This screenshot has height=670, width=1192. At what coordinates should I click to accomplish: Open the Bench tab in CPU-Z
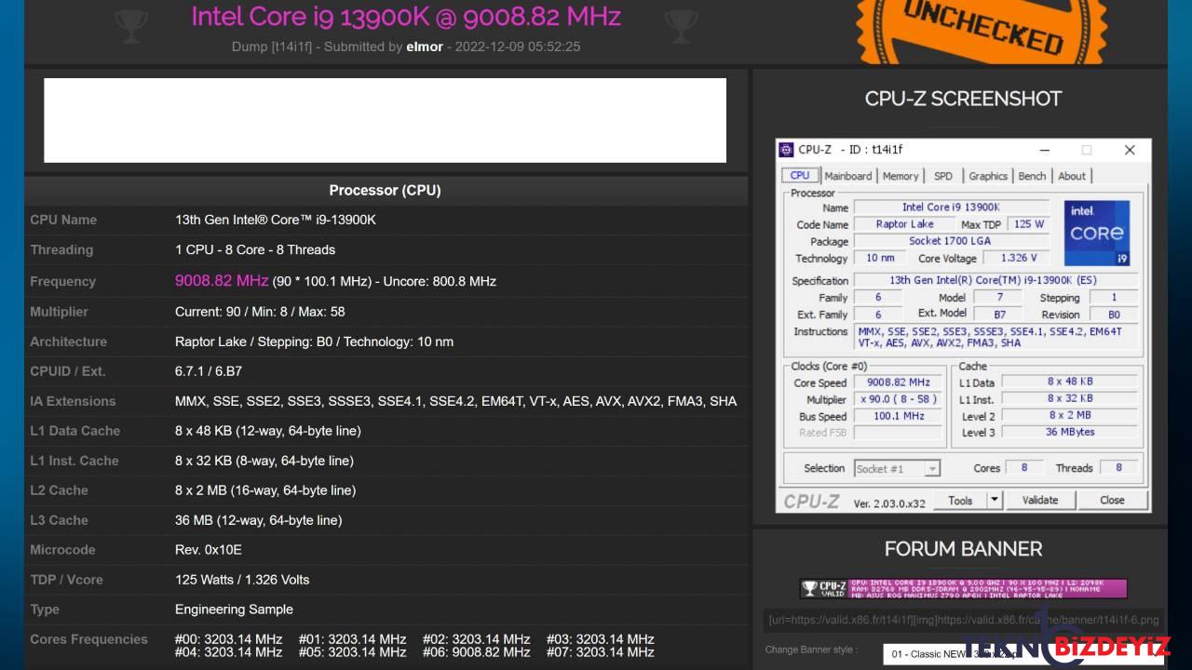tap(1032, 176)
